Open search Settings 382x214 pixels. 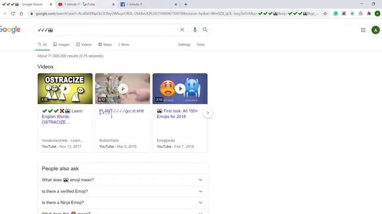coord(184,45)
